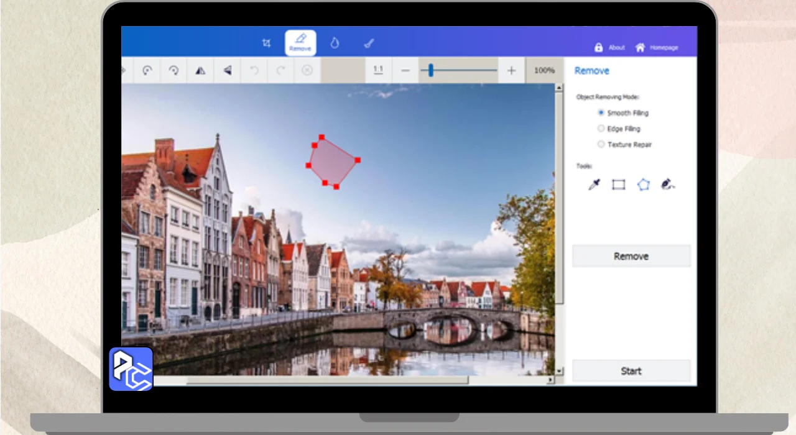Select the Smooth Filling mode
Viewport: 796px width, 435px height.
pyautogui.click(x=623, y=113)
